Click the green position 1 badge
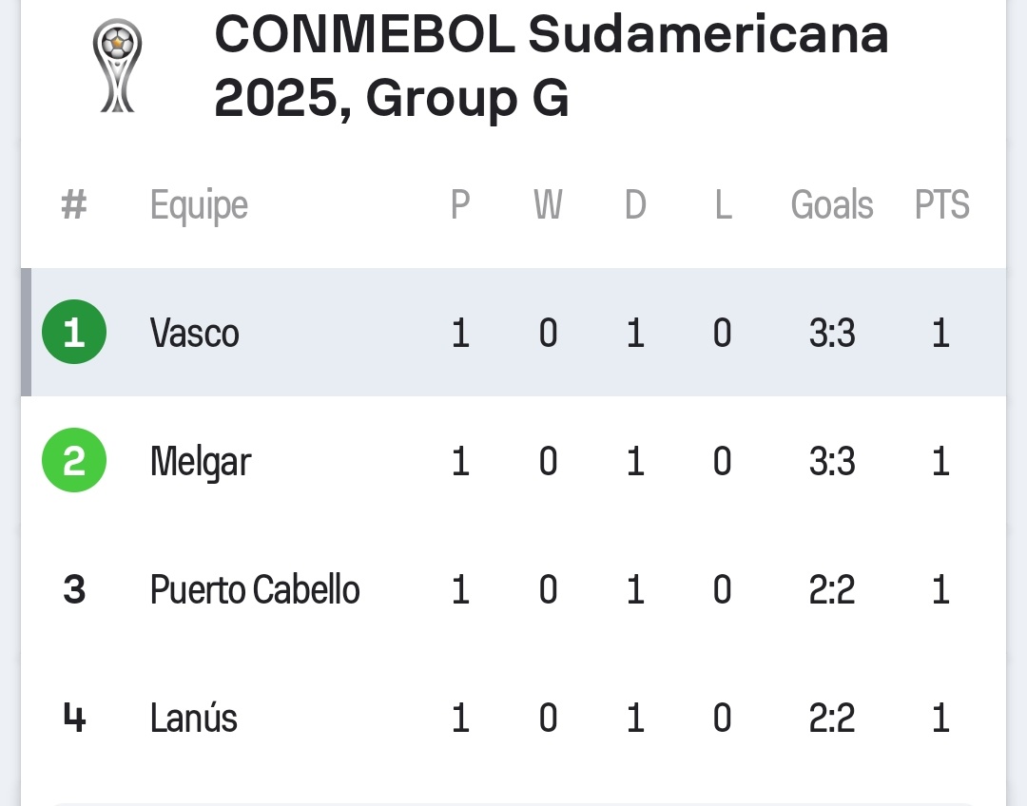 [74, 333]
